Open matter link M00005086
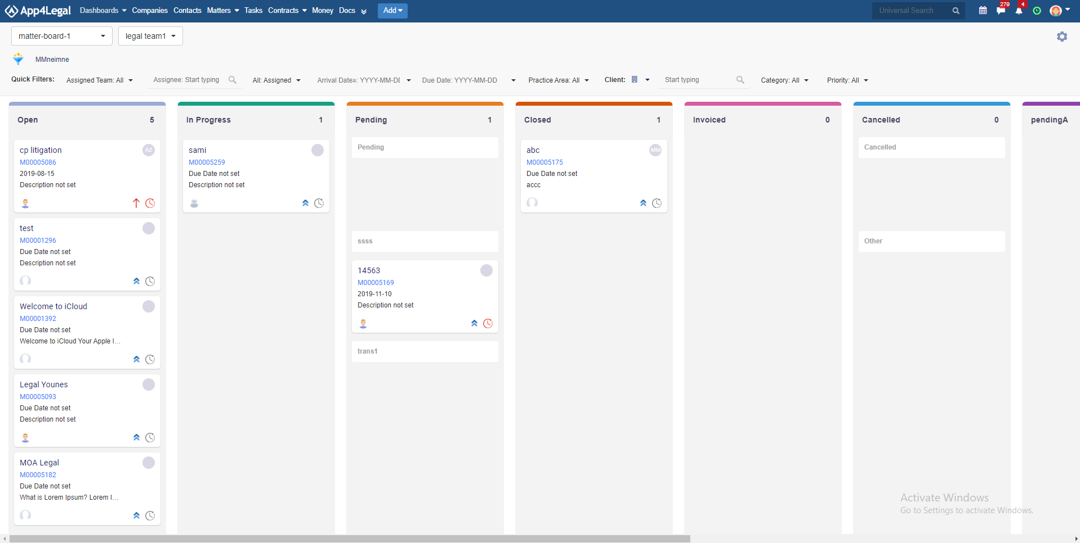The height and width of the screenshot is (543, 1080). coord(37,162)
